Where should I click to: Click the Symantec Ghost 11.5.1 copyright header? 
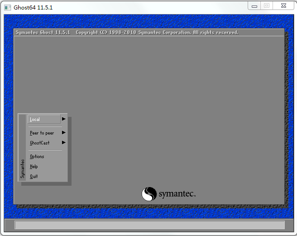[127, 33]
